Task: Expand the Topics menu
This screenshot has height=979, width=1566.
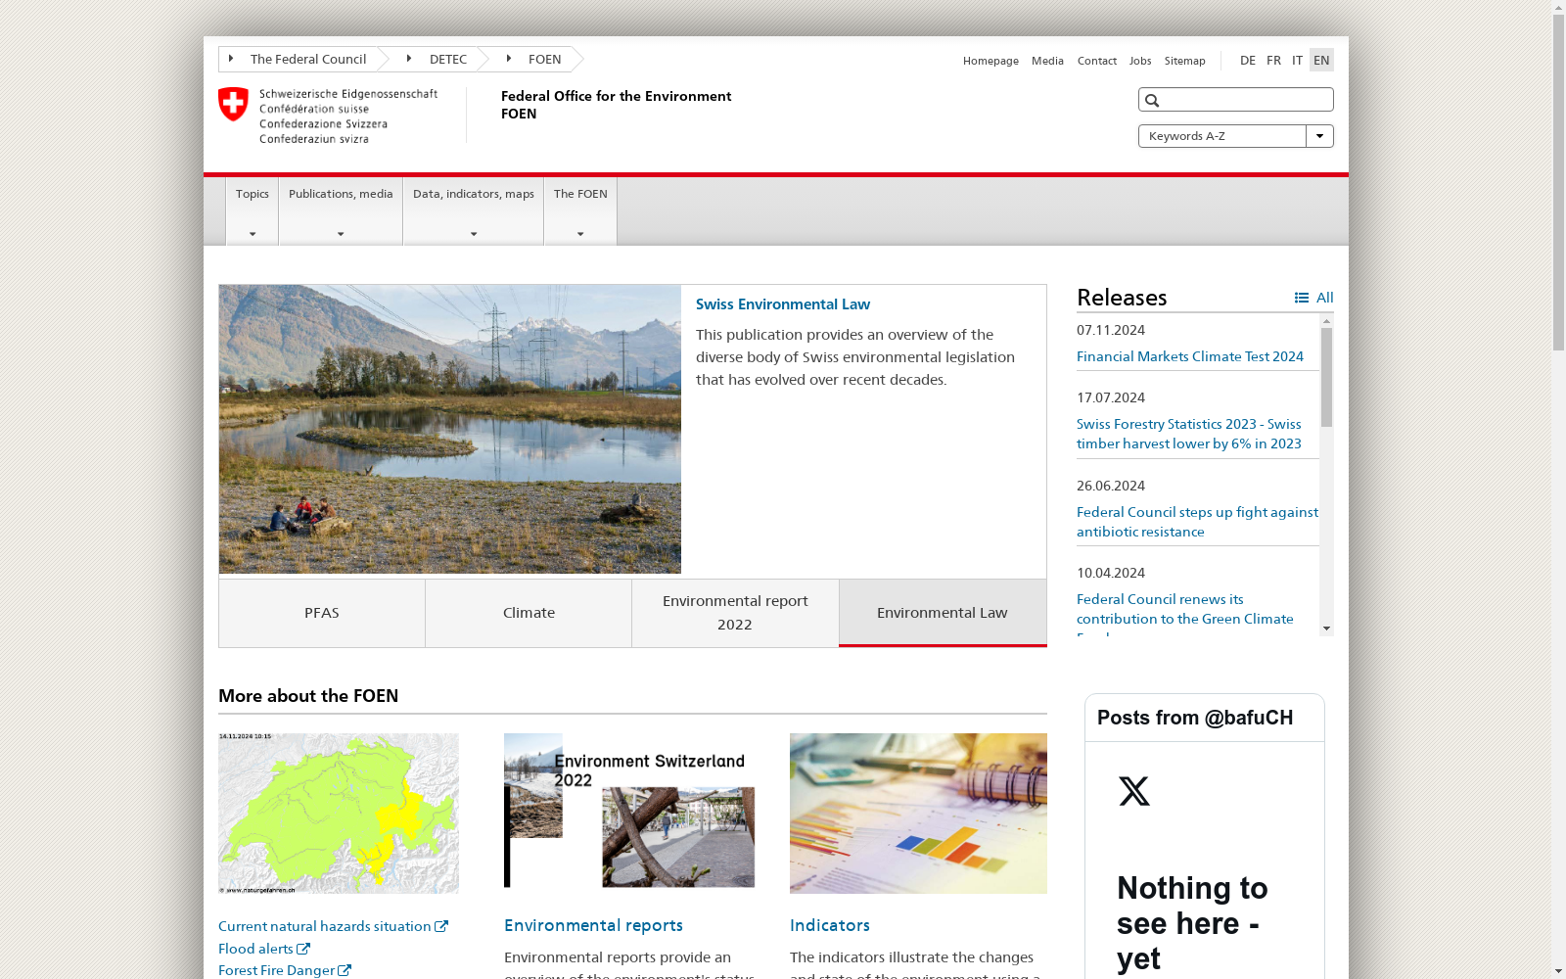Action: point(253,210)
